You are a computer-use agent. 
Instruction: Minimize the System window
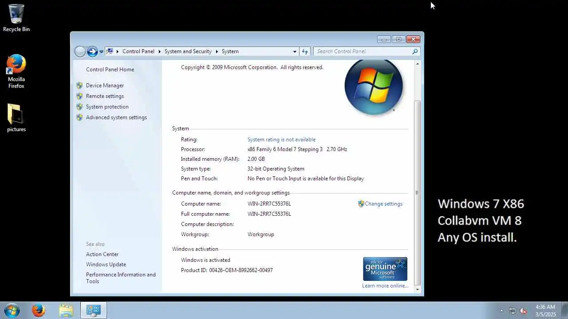pos(384,39)
